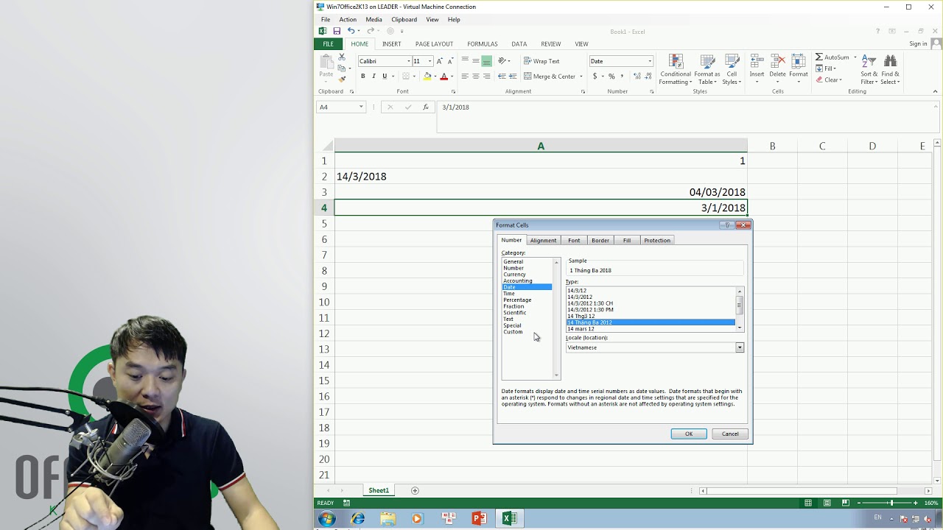Open Internet Explorer from the taskbar
The width and height of the screenshot is (943, 530).
358,519
